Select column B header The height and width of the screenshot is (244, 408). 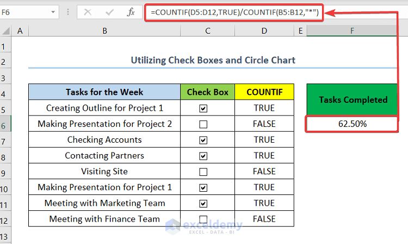pyautogui.click(x=104, y=31)
